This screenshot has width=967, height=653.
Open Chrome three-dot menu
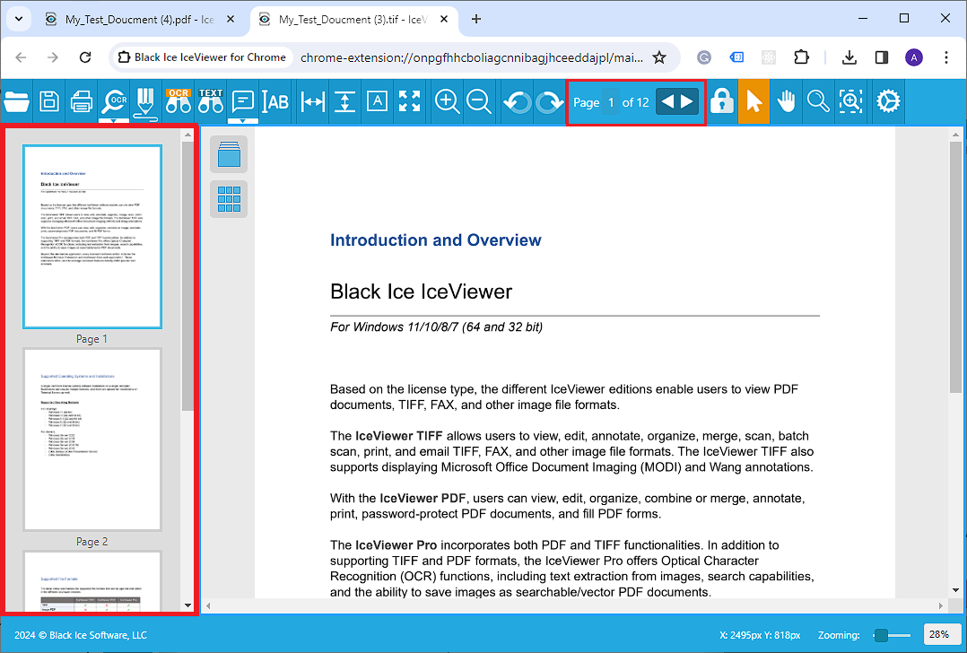pyautogui.click(x=946, y=57)
